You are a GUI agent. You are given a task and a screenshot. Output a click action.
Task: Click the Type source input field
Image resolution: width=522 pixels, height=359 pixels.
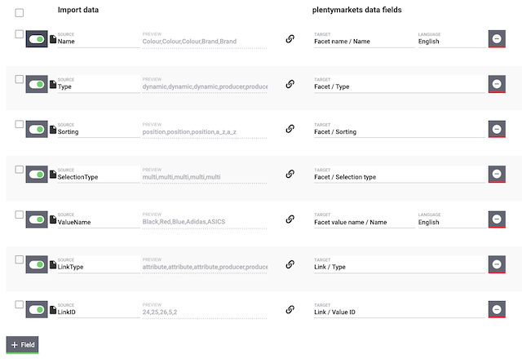pyautogui.click(x=98, y=86)
